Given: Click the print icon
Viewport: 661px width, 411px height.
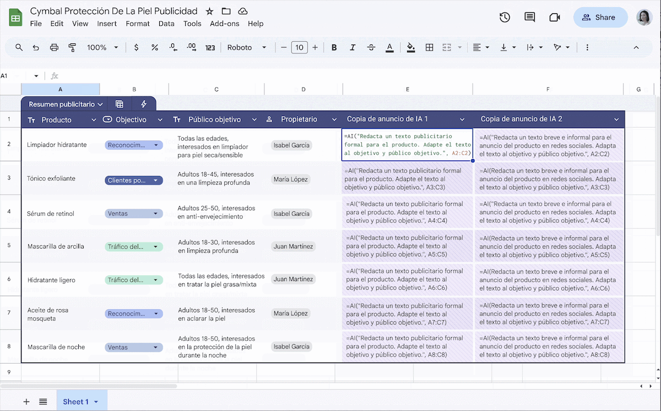Looking at the screenshot, I should (x=54, y=47).
